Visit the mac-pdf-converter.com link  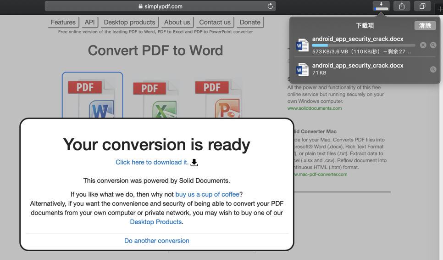click(x=321, y=174)
